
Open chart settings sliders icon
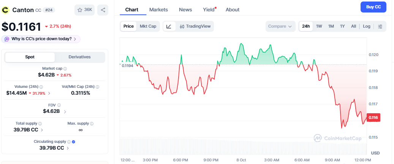pos(380,26)
